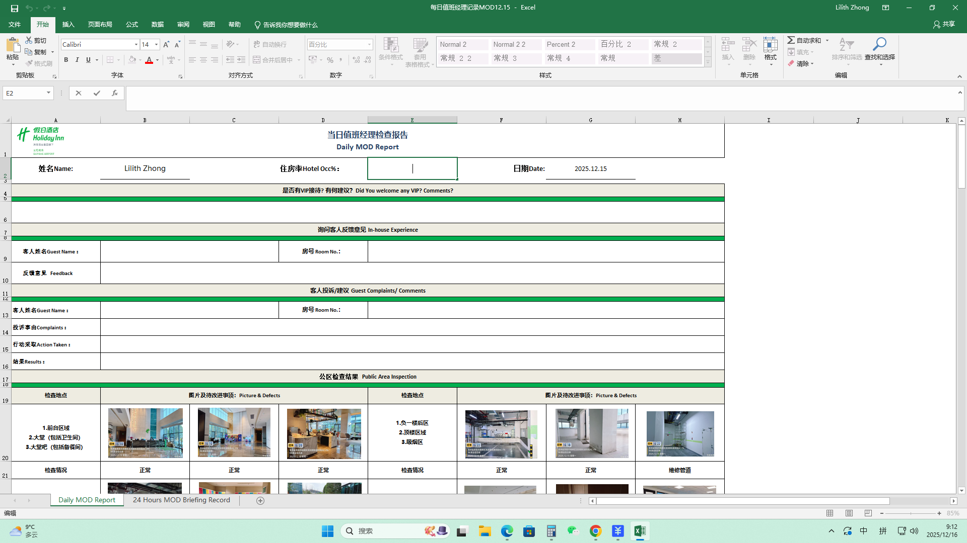Switch to 24 Hours MOD Briefing Record sheet
Screen dimensions: 967x543
click(x=181, y=500)
